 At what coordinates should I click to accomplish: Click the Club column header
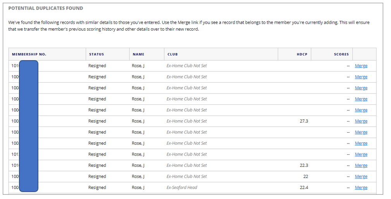click(x=172, y=54)
